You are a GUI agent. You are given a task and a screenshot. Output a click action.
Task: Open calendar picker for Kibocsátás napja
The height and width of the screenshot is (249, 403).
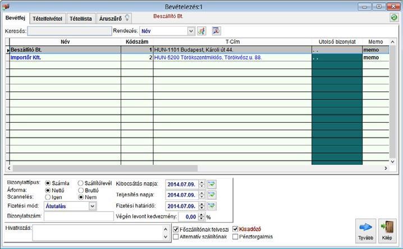pos(212,185)
